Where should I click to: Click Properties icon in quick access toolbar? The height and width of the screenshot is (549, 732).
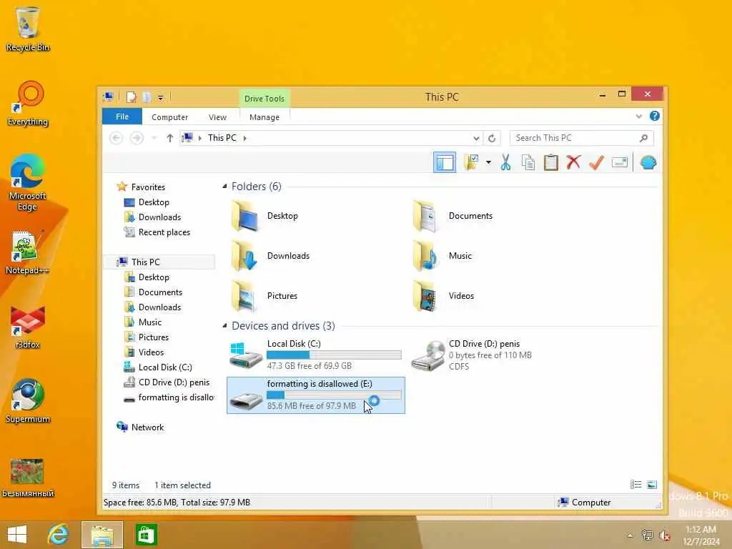(132, 97)
